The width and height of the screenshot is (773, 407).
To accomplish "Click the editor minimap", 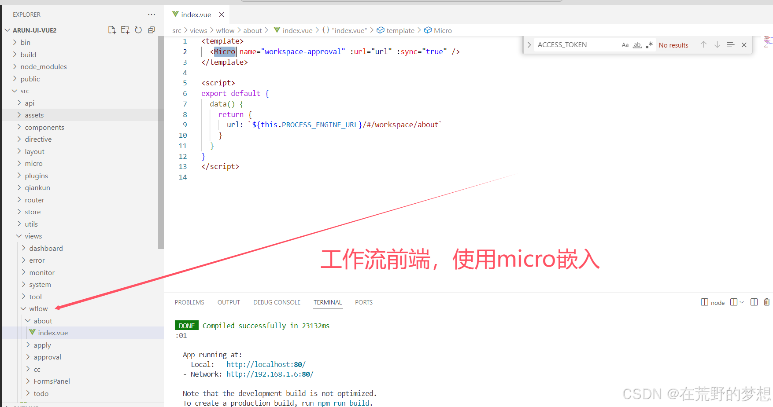I will click(768, 41).
